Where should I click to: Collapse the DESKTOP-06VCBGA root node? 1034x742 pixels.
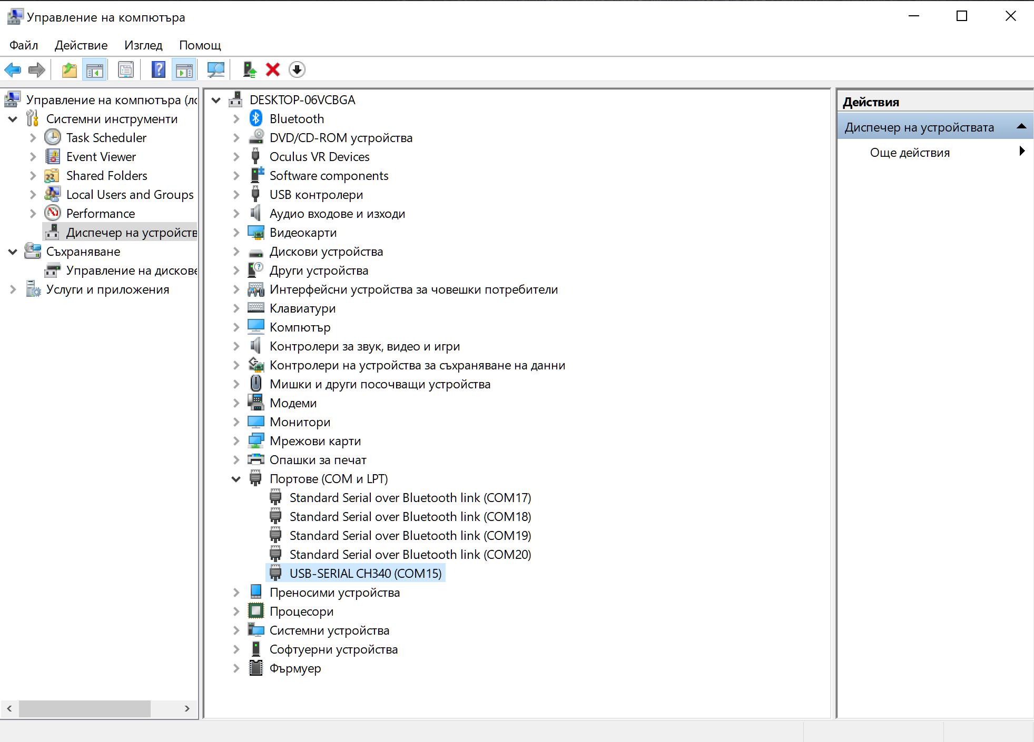pyautogui.click(x=216, y=100)
